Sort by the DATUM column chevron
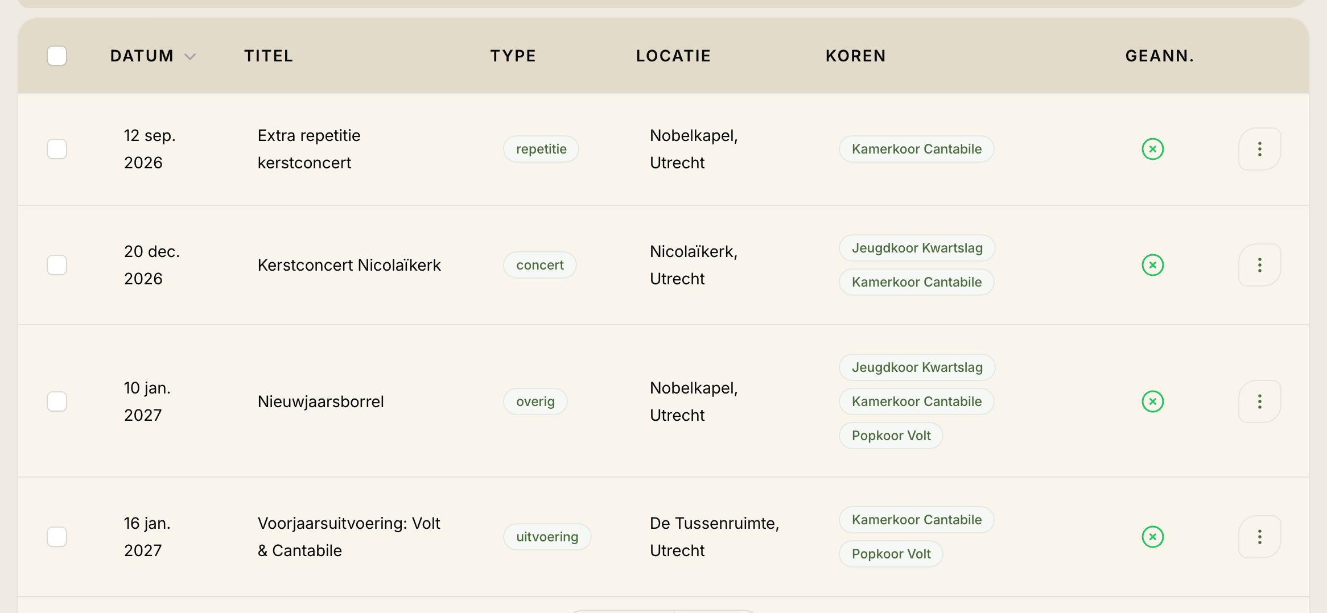The image size is (1327, 613). click(x=190, y=56)
